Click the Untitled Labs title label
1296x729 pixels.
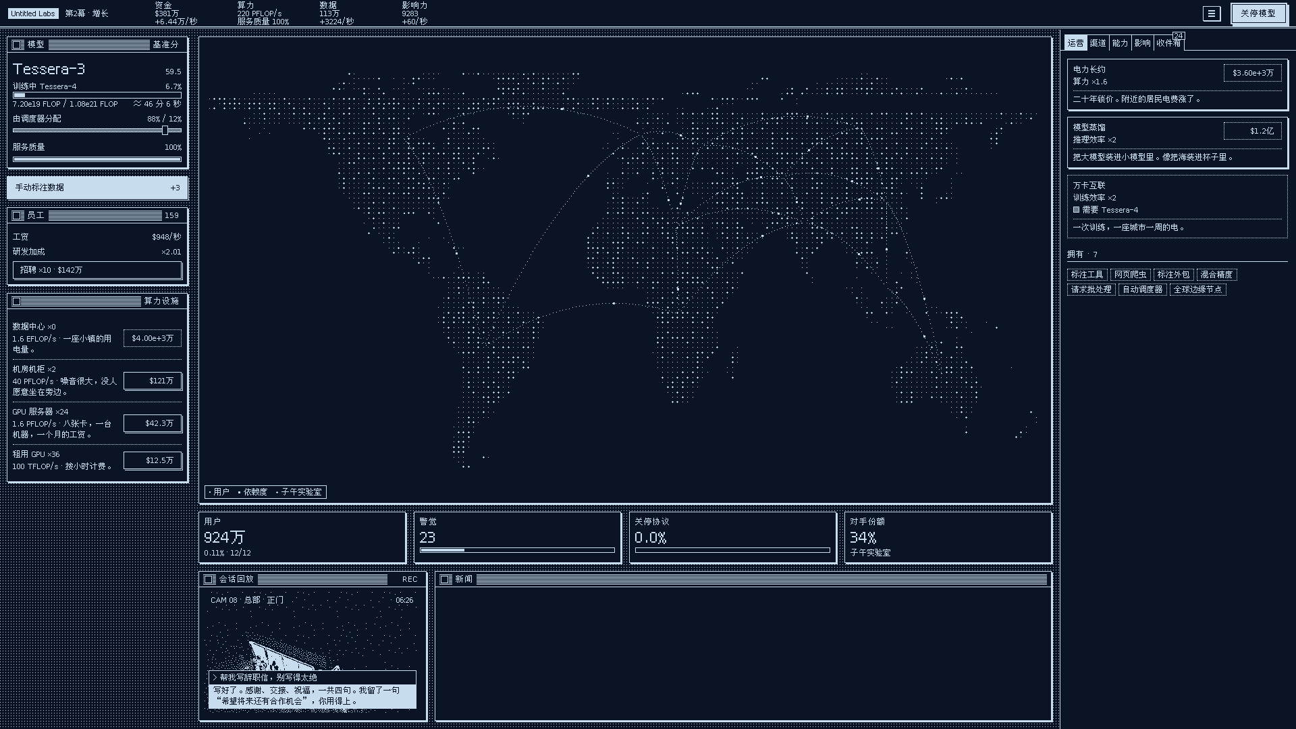pyautogui.click(x=33, y=13)
